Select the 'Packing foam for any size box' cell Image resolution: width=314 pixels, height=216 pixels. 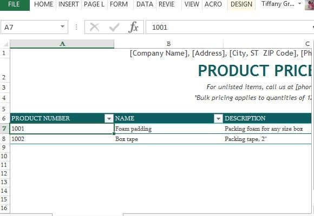coord(267,129)
